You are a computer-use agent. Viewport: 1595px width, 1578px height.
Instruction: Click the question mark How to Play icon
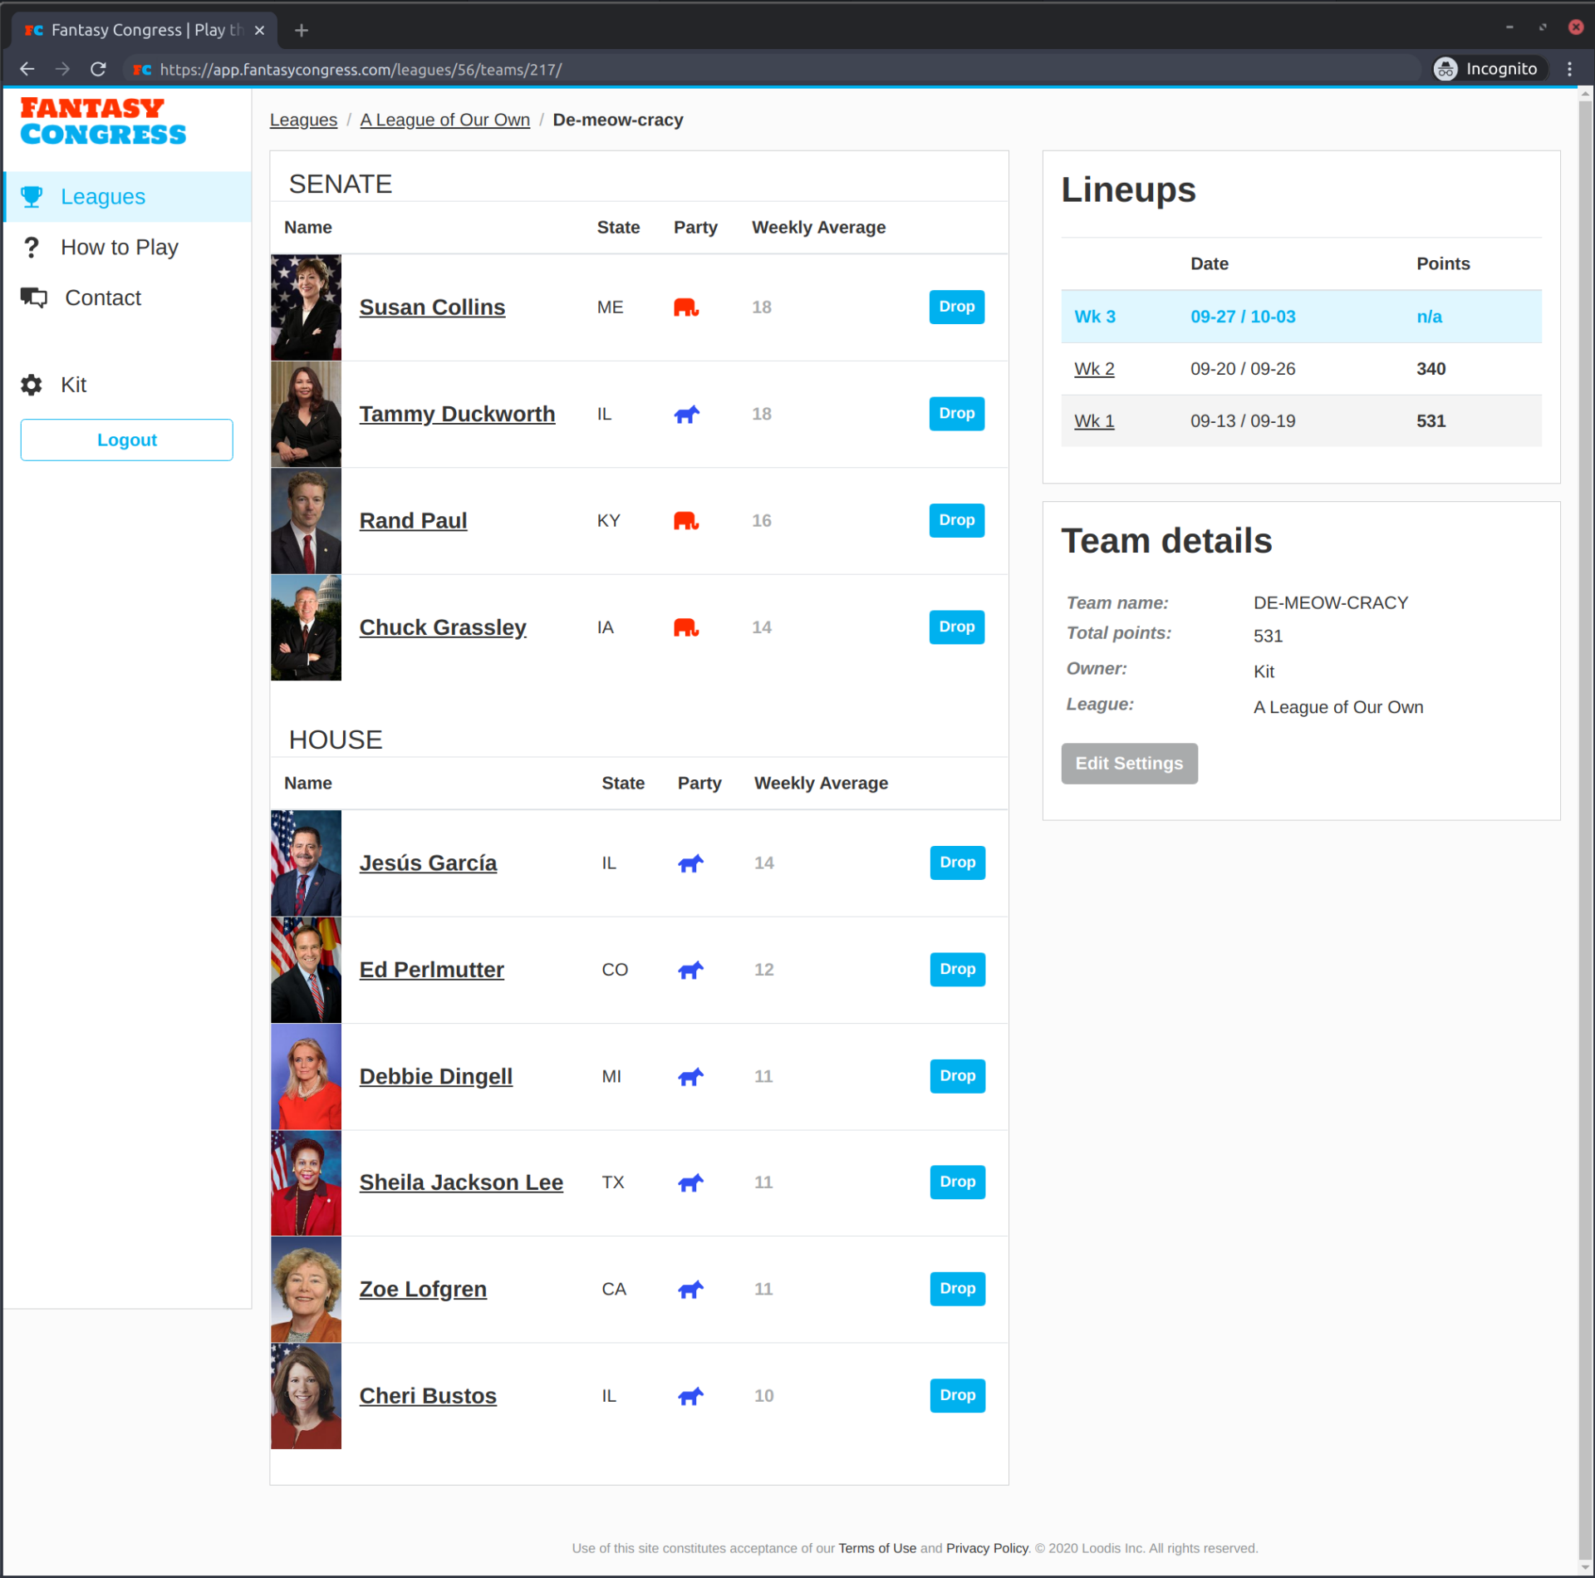[x=32, y=248]
